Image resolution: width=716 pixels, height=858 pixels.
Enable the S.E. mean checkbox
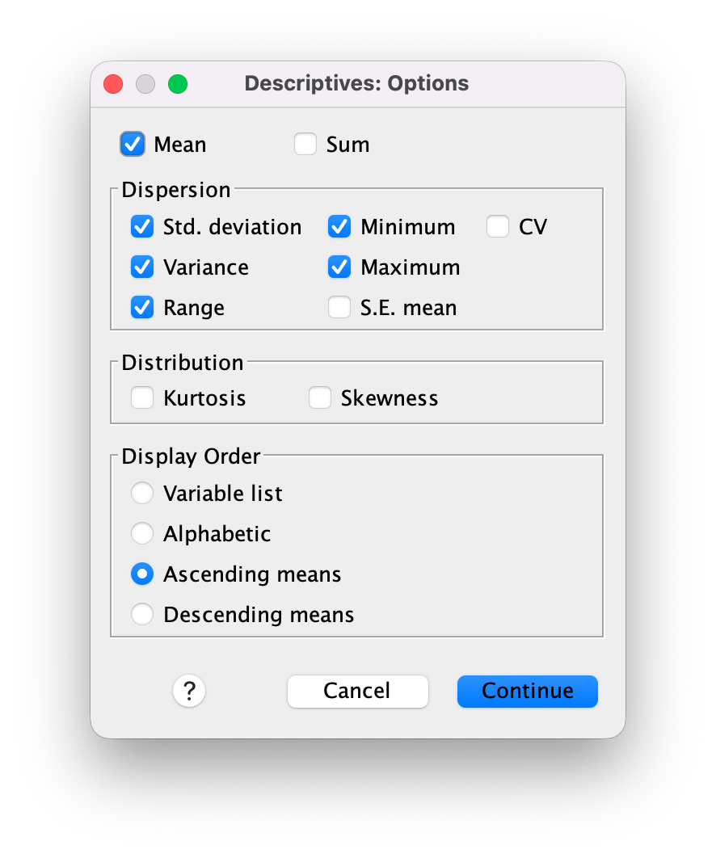tap(339, 308)
